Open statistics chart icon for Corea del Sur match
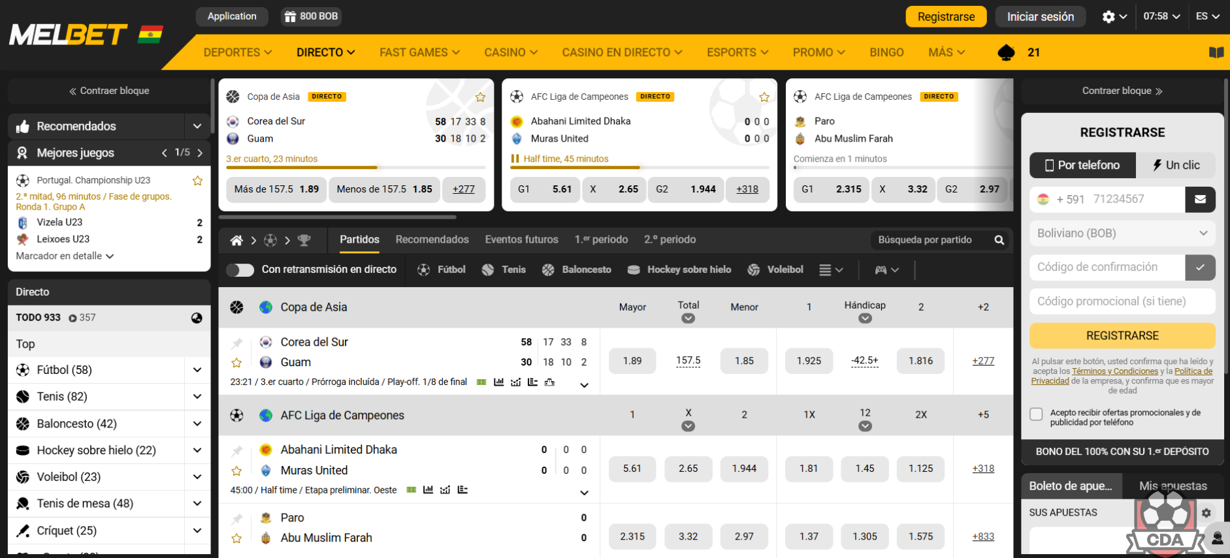Image resolution: width=1230 pixels, height=558 pixels. coord(498,382)
